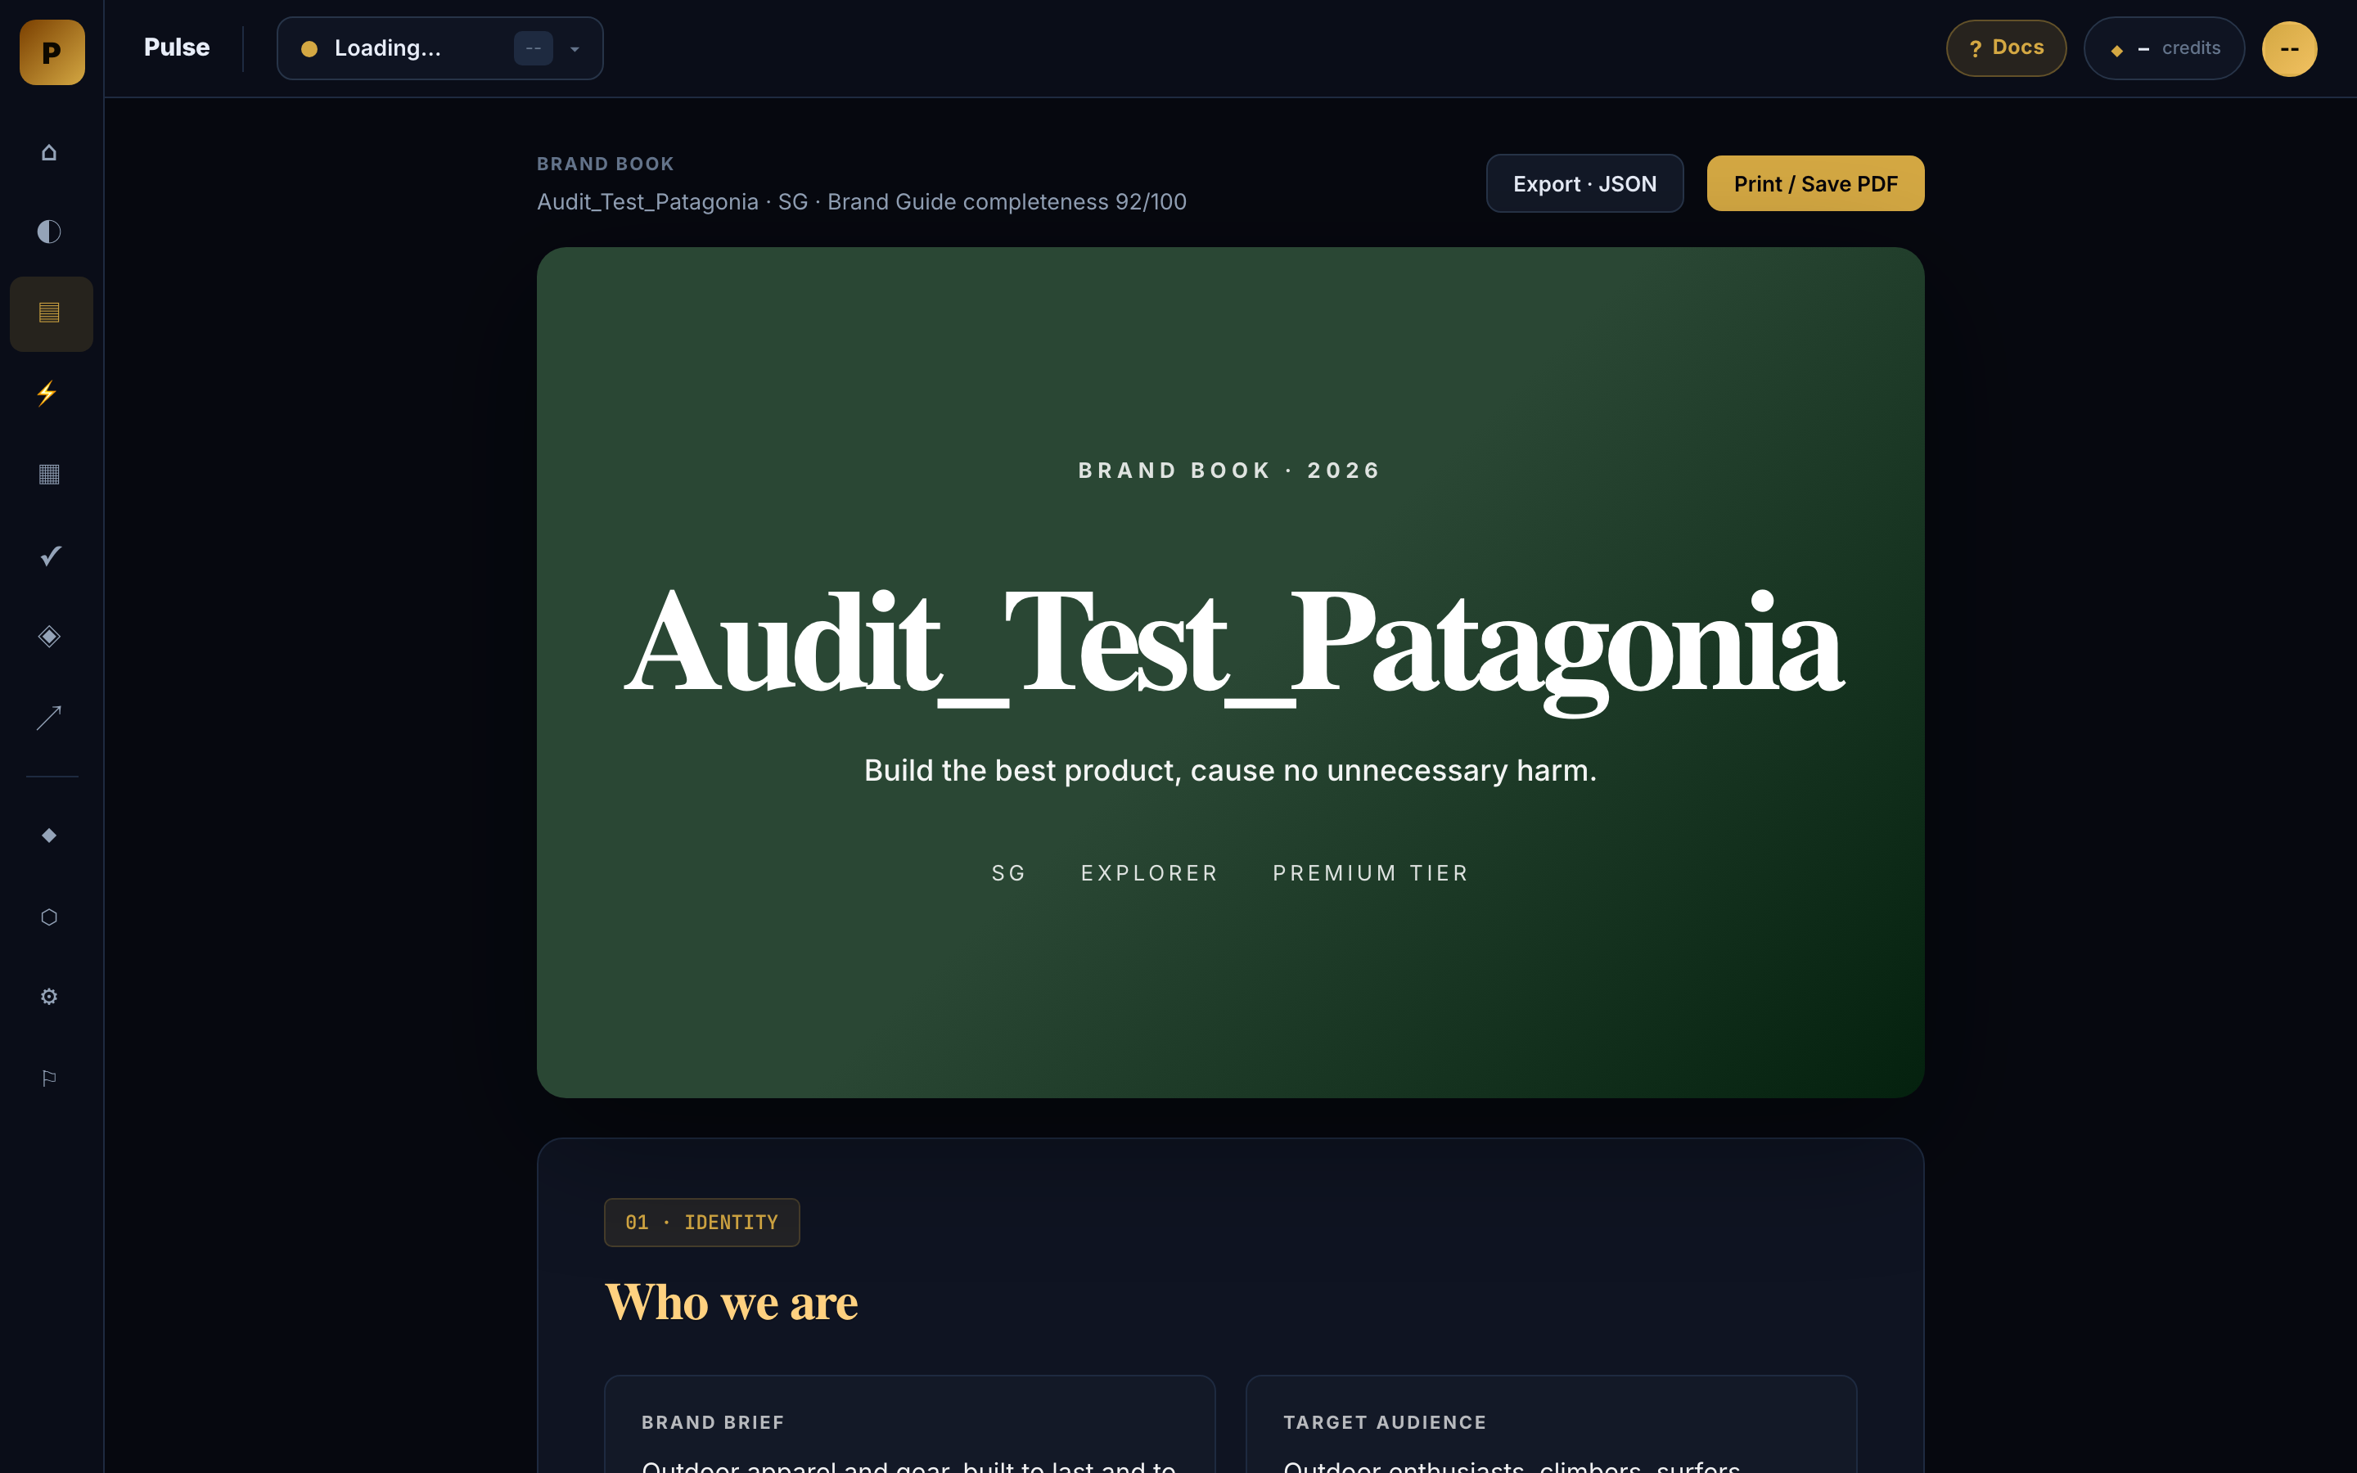
Task: Click the Pulse app title
Action: tap(176, 47)
